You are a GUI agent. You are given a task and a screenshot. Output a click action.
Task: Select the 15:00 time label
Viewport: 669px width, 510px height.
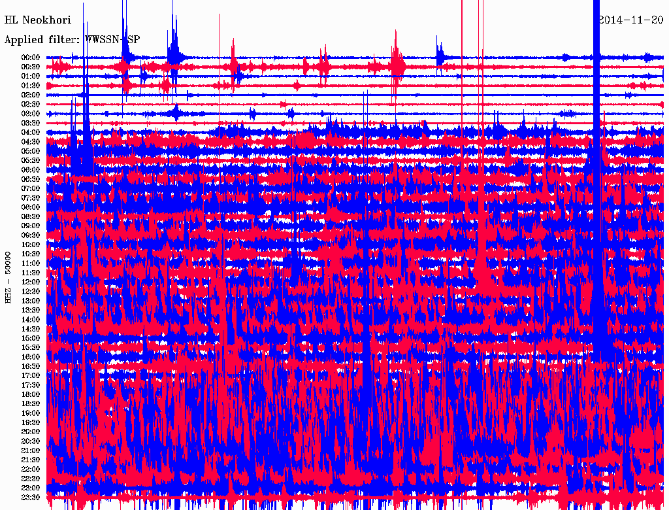pos(30,338)
